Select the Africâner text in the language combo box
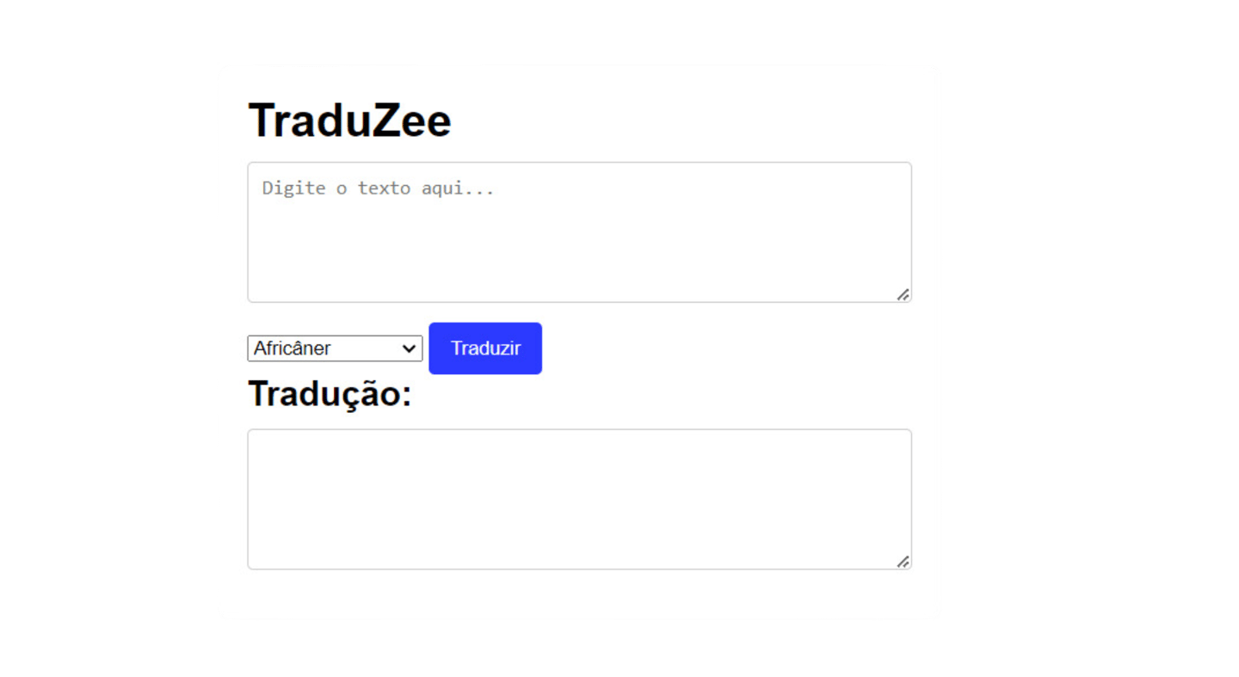1239x677 pixels. pos(293,348)
